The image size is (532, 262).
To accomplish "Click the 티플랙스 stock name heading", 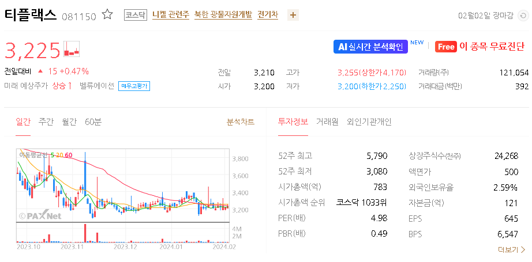I will coord(31,15).
